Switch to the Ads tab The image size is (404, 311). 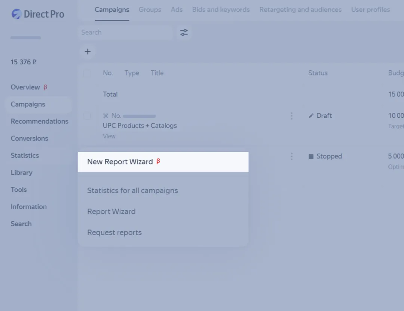pyautogui.click(x=177, y=9)
